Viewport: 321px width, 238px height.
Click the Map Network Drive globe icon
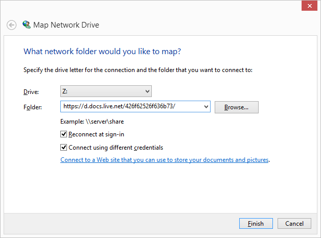[27, 25]
